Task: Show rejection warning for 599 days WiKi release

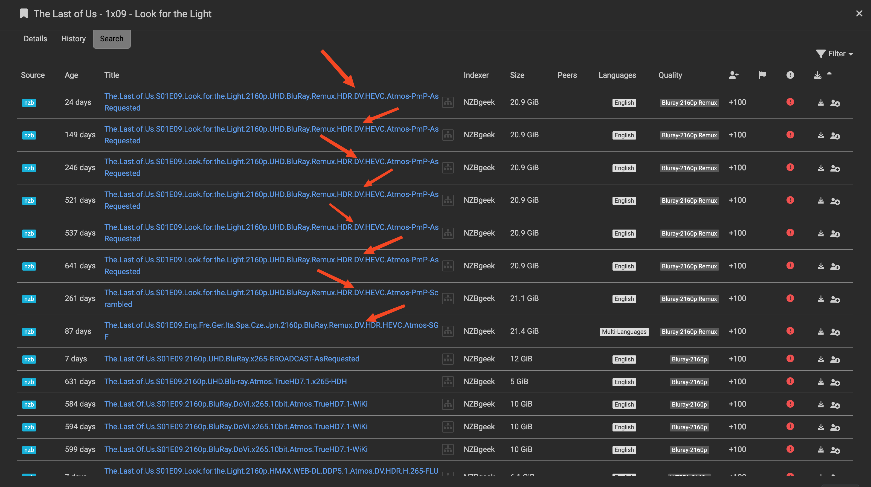Action: [790, 449]
